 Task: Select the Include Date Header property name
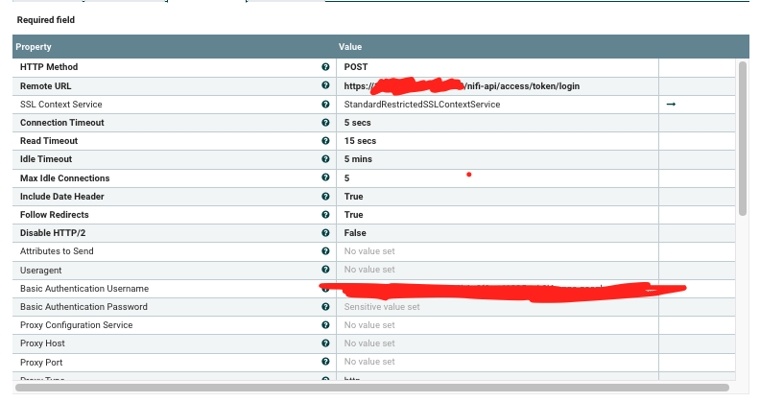pos(62,196)
